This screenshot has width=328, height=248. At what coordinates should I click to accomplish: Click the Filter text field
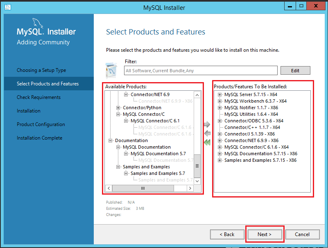pos(201,71)
